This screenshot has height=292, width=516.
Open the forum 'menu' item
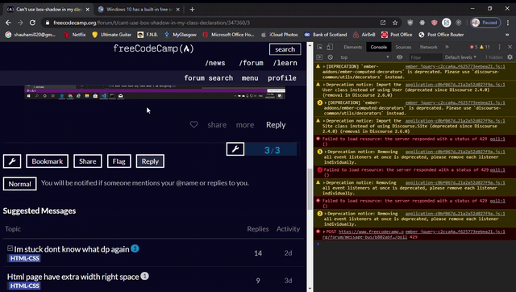(x=250, y=78)
